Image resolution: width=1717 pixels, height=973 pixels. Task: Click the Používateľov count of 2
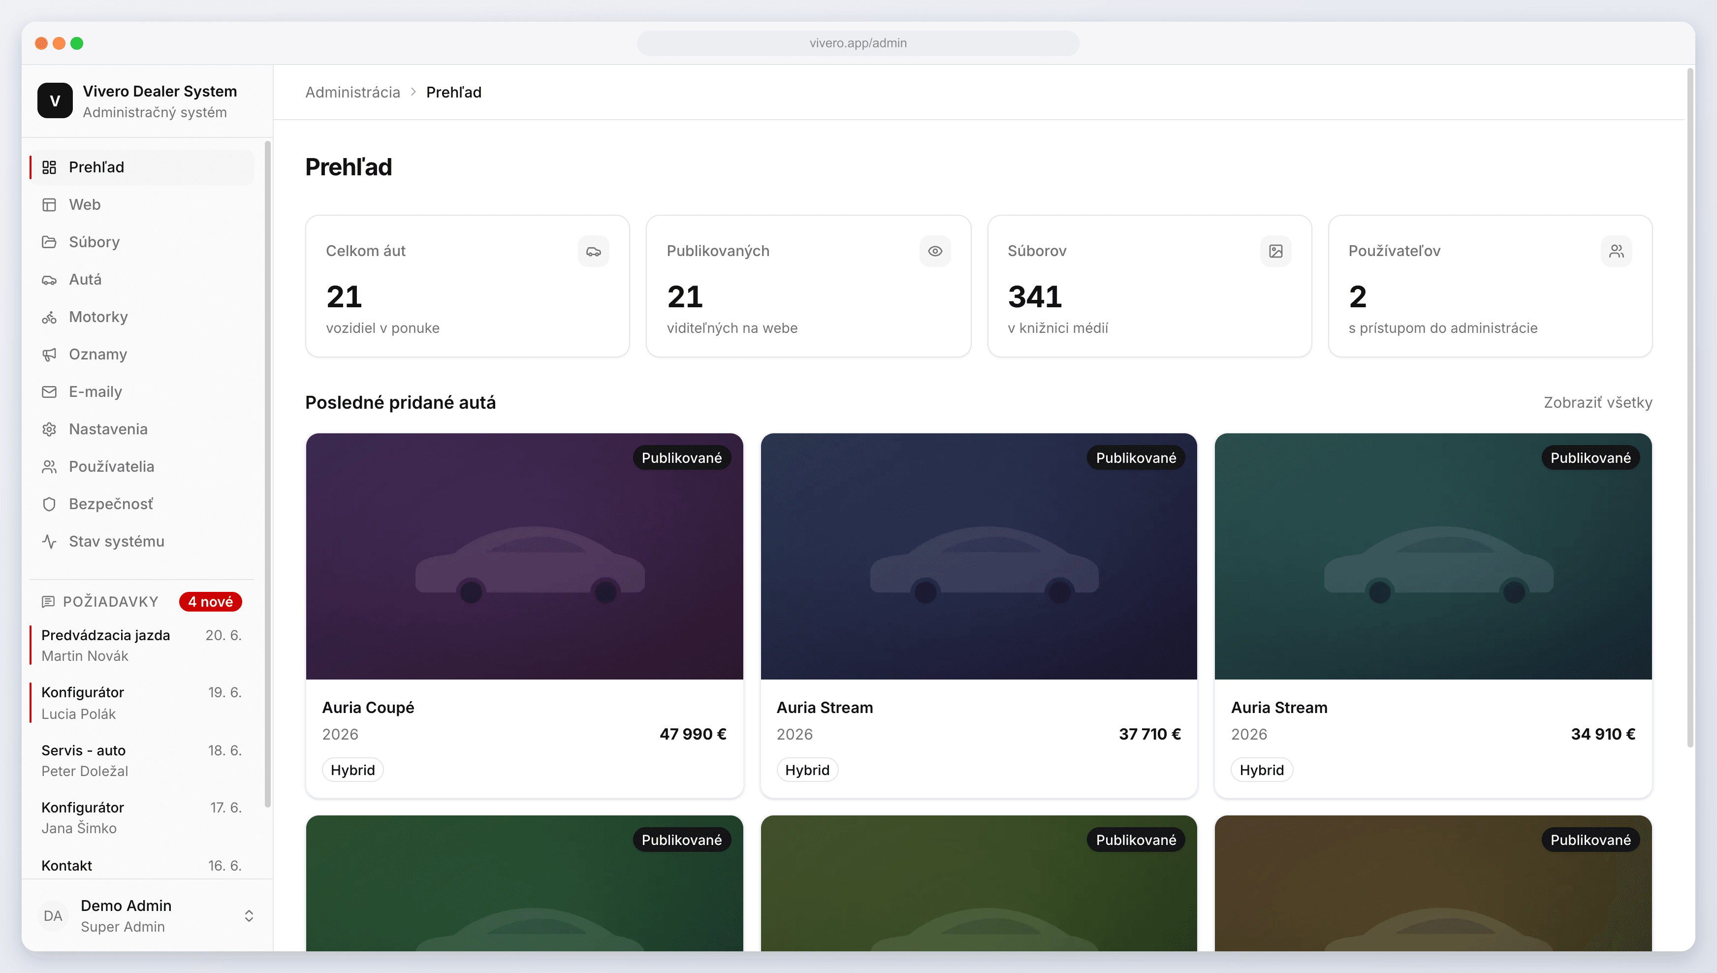1358,296
